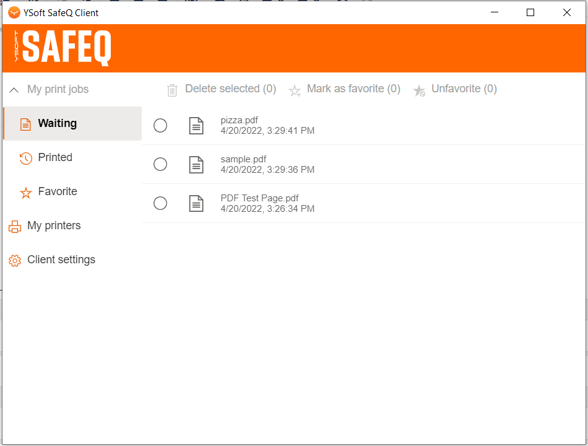The height and width of the screenshot is (446, 588).
Task: Select the radio button for sample.pdf
Action: (x=160, y=164)
